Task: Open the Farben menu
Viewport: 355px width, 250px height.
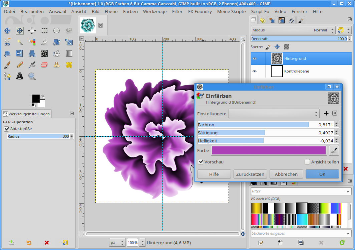Action: click(130, 11)
